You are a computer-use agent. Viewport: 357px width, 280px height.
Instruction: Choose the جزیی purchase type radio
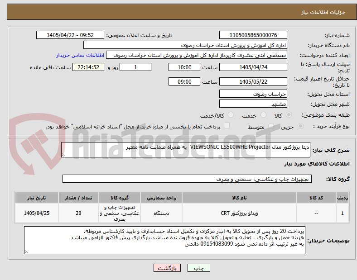click(x=300, y=126)
